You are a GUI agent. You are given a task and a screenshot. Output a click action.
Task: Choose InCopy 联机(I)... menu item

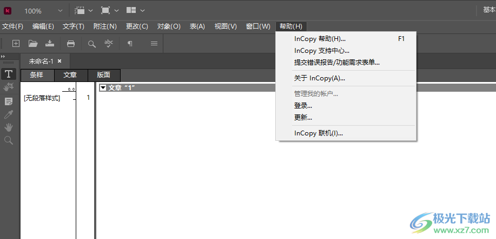click(x=346, y=133)
